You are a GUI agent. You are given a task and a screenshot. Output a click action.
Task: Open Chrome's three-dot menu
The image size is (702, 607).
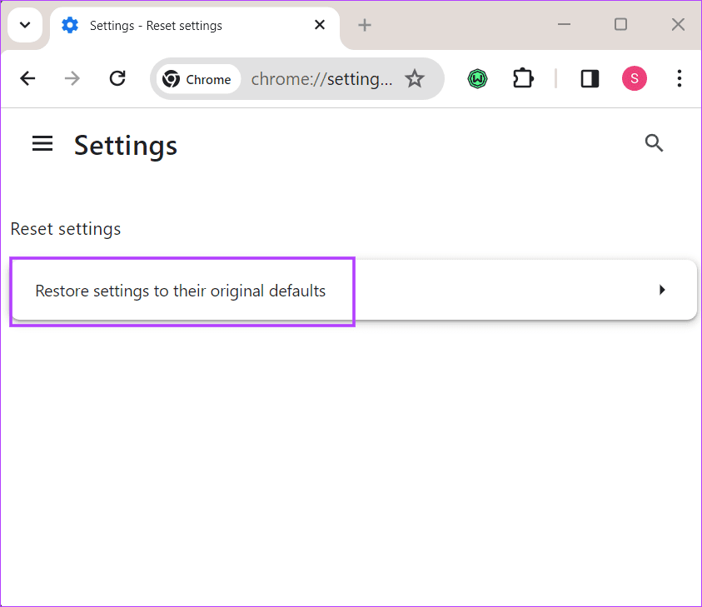coord(680,78)
